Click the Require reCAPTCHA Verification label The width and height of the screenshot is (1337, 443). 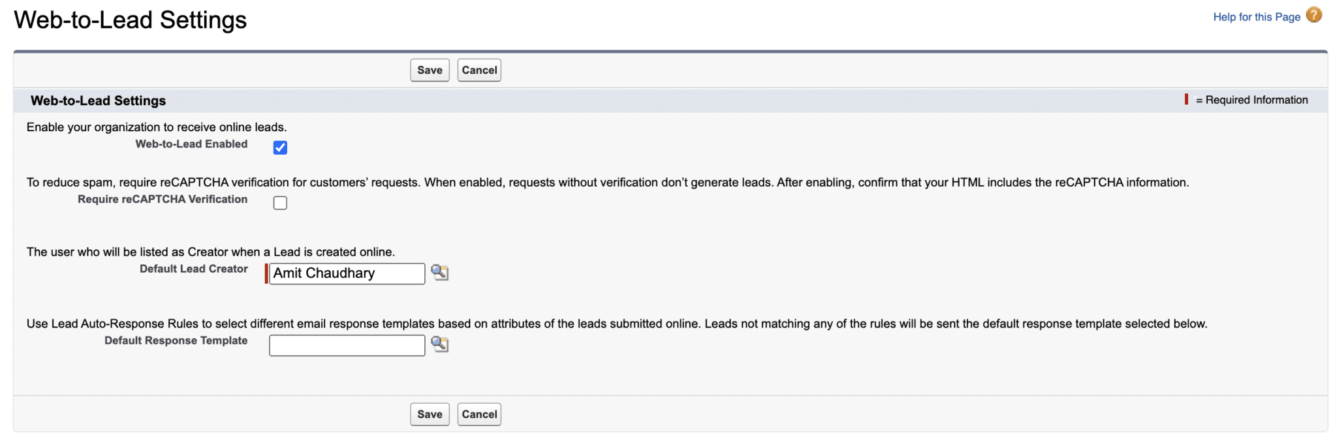(x=162, y=199)
